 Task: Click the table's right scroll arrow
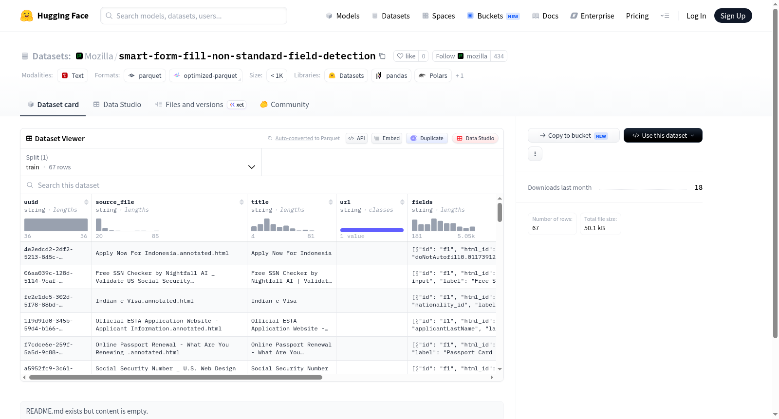(x=492, y=377)
